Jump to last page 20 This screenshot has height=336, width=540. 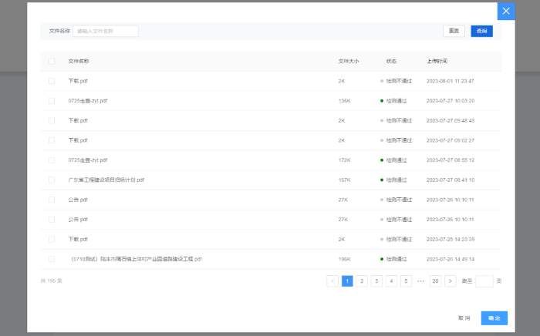[x=436, y=281]
